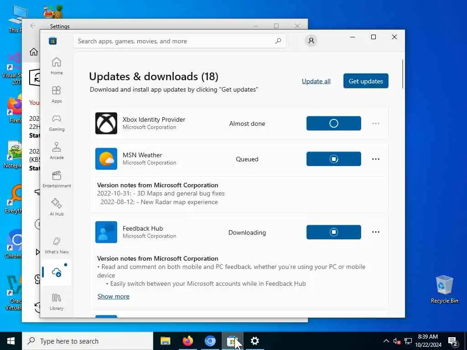Image resolution: width=467 pixels, height=350 pixels.
Task: Click the taskbar search box
Action: [88, 341]
